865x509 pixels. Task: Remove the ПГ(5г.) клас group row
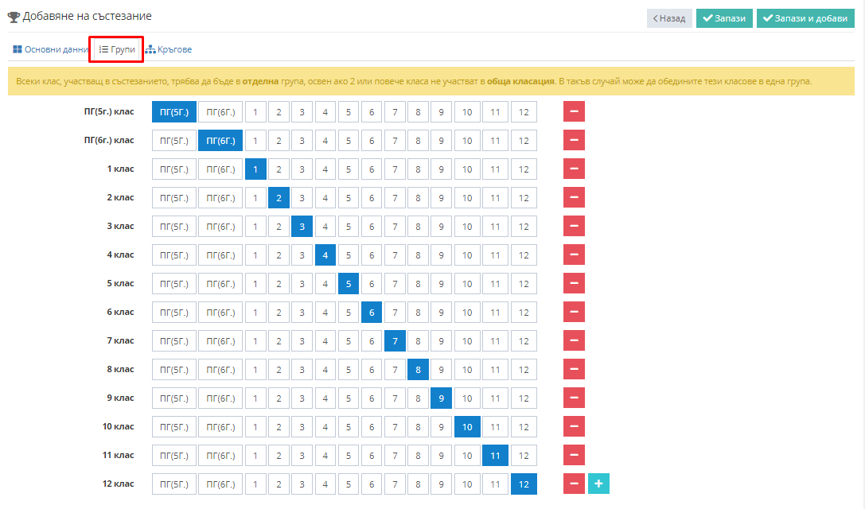tap(573, 111)
